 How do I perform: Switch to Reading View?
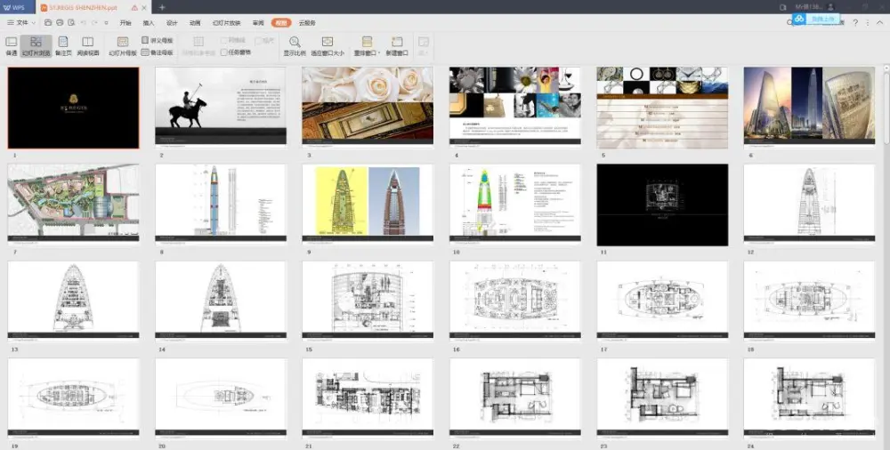point(88,45)
